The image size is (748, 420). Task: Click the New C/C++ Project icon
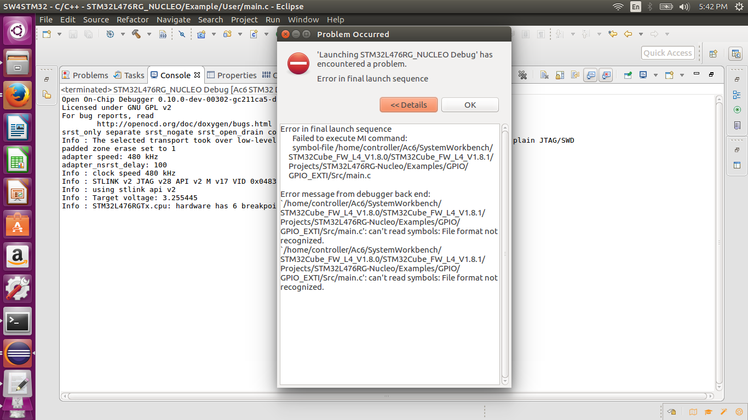201,34
